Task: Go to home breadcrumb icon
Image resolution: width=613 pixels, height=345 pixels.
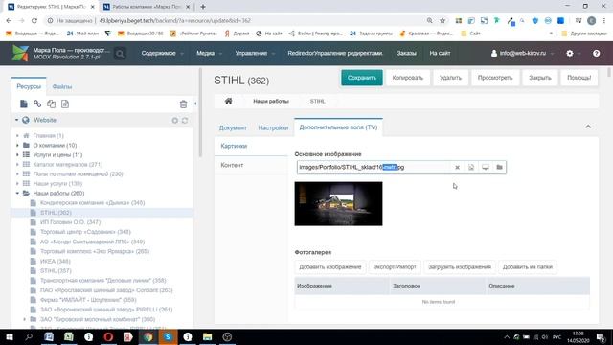Action: [x=228, y=102]
